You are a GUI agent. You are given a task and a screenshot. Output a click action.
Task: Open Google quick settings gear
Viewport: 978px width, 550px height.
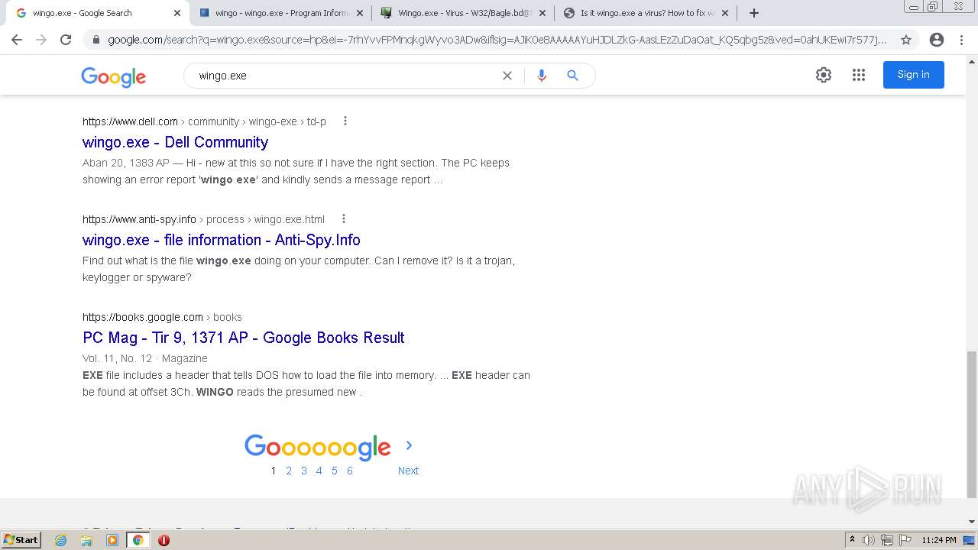point(823,75)
